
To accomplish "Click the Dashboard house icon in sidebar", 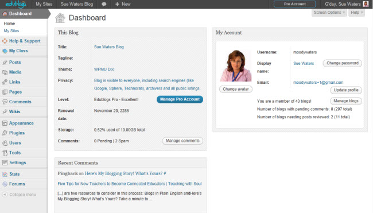I will tap(5, 14).
